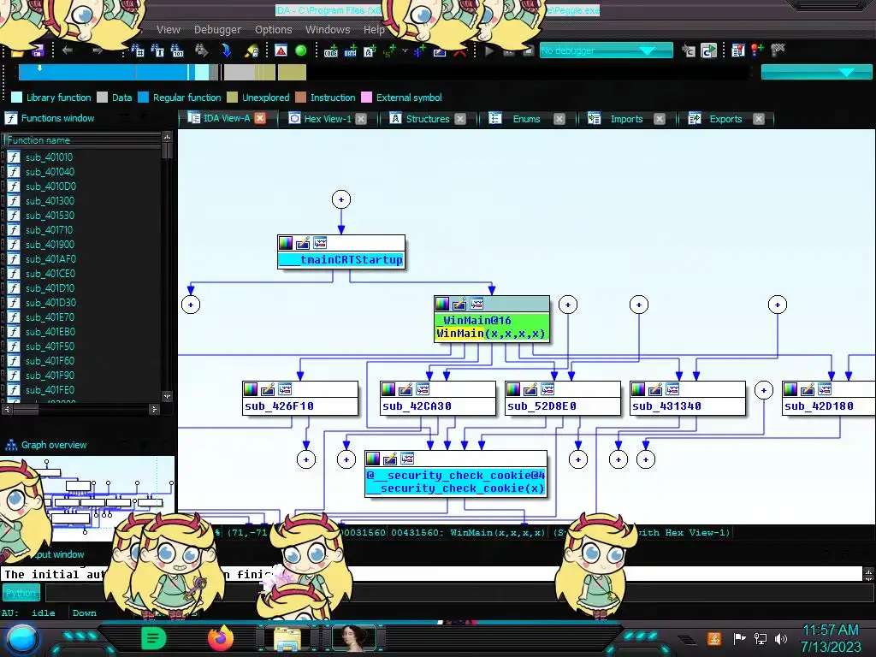876x657 pixels.
Task: Select sub_401D10 in the Functions window
Action: coord(50,288)
